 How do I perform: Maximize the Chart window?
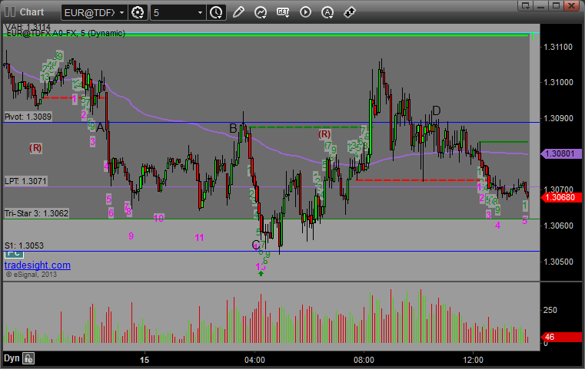point(556,5)
